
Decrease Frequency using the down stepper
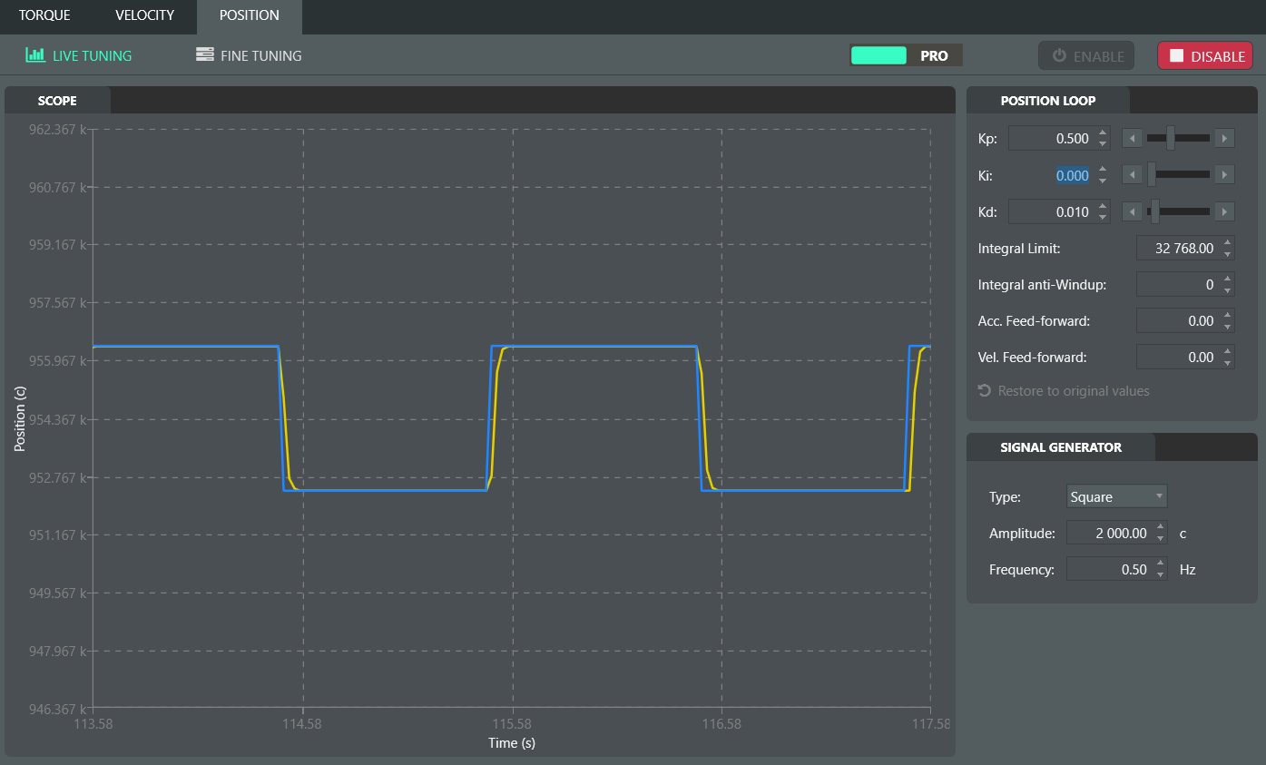[x=1161, y=575]
